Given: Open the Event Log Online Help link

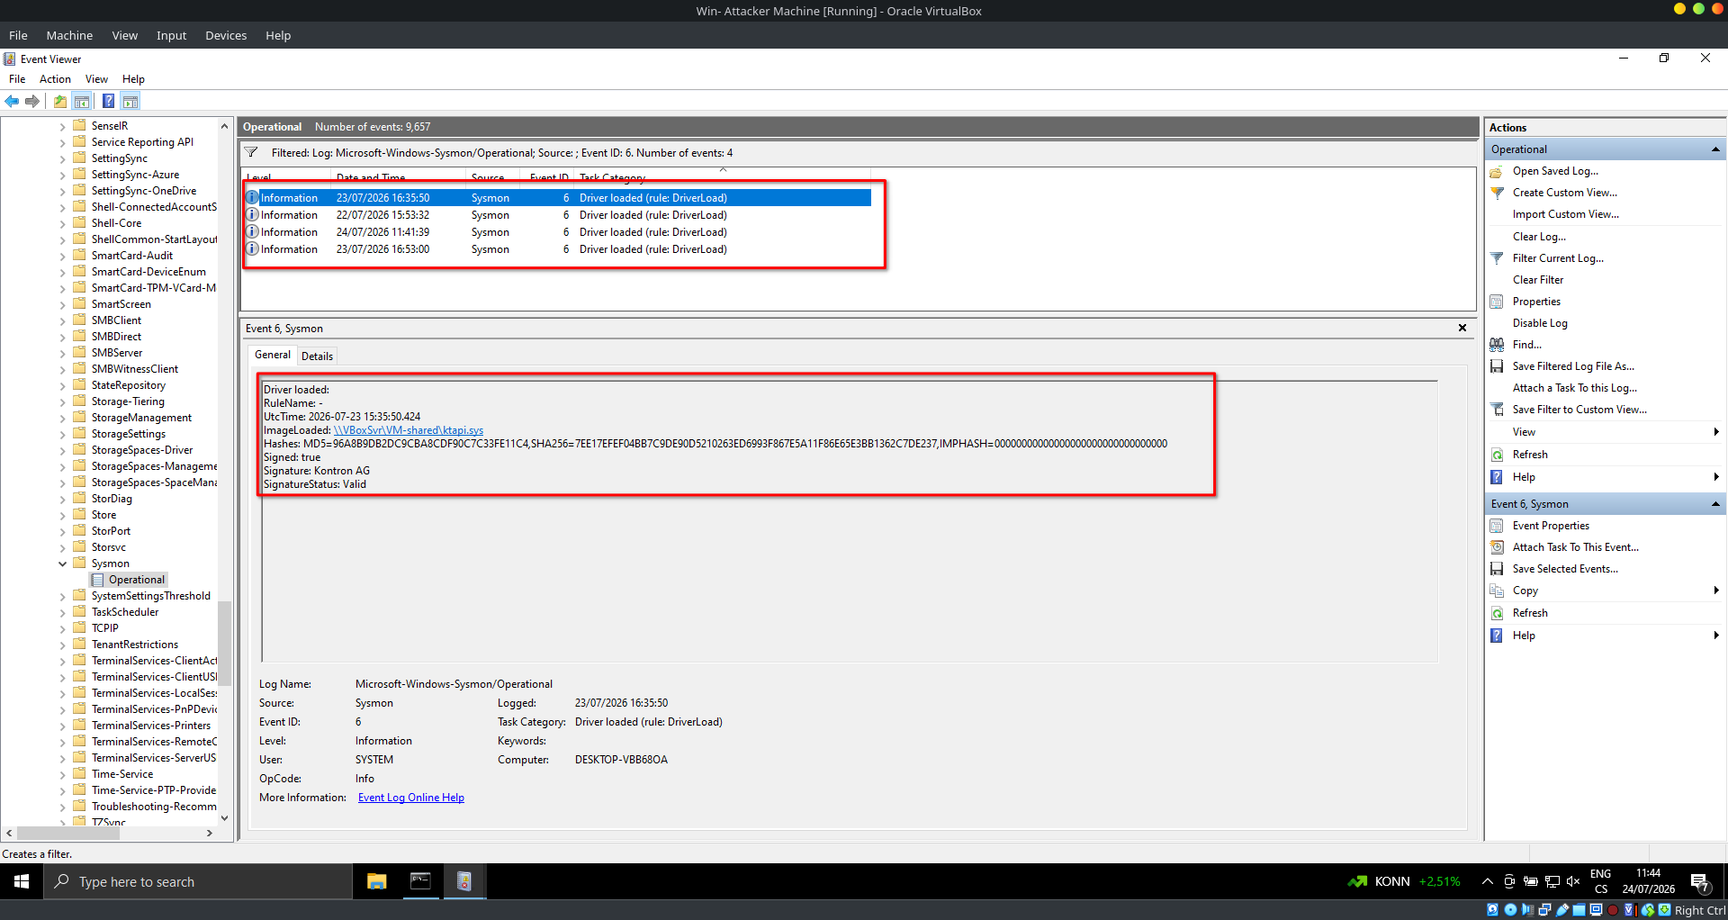Looking at the screenshot, I should tap(411, 798).
